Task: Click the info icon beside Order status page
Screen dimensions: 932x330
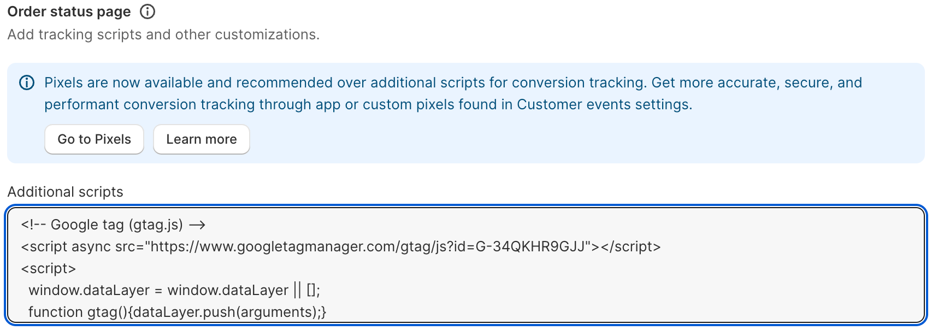Action: pyautogui.click(x=148, y=11)
